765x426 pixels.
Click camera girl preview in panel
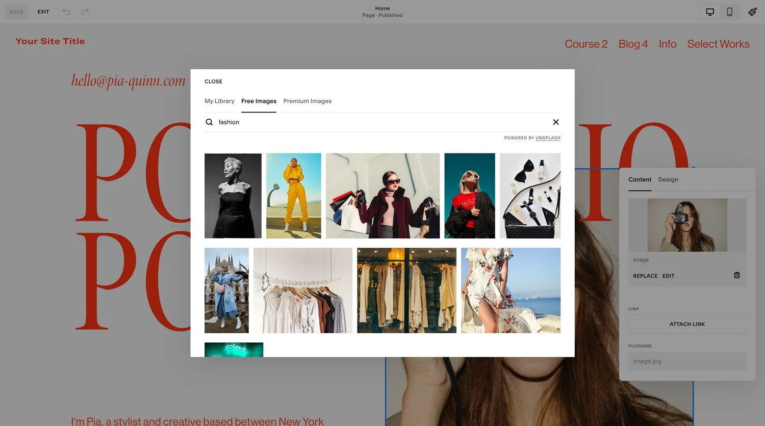tap(687, 225)
